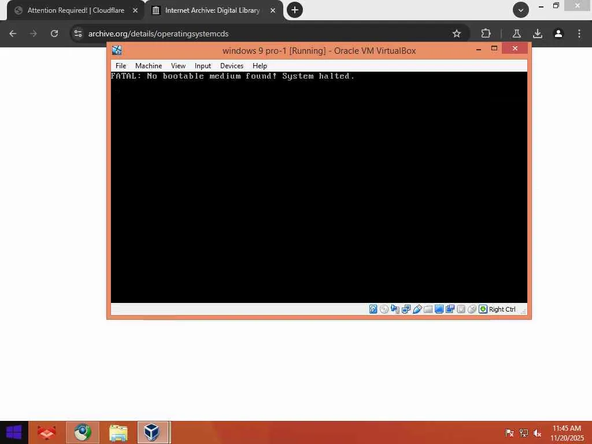Go forward in the browser
Viewport: 592px width, 444px height.
pyautogui.click(x=34, y=34)
